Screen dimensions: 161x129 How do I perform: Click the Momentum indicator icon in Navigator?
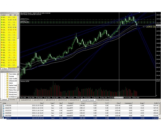coord(7,87)
